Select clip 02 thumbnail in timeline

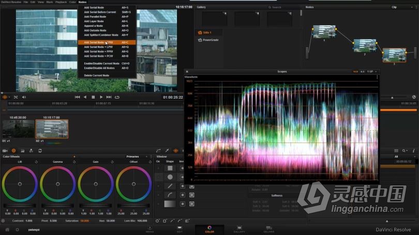pos(52,129)
